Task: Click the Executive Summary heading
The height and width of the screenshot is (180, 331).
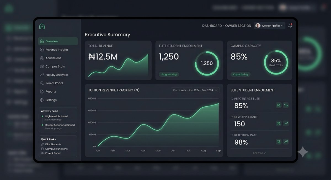Action: 107,35
